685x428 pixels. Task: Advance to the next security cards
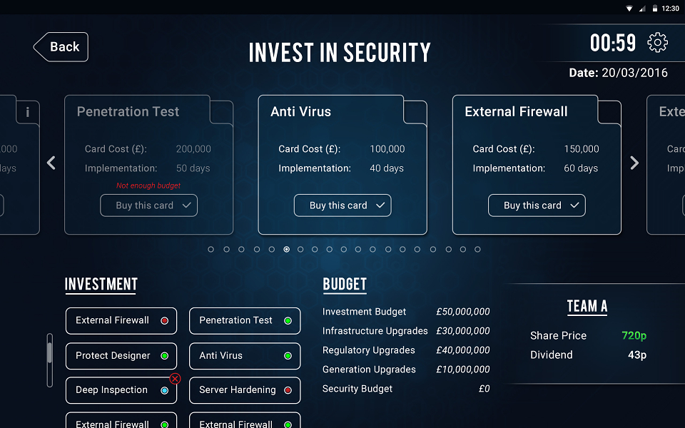click(x=635, y=163)
